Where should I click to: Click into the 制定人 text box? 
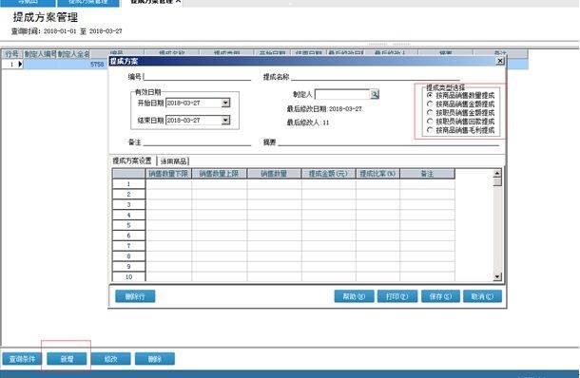coord(342,94)
